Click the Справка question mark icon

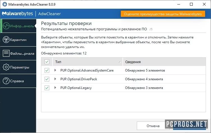pos(6,81)
